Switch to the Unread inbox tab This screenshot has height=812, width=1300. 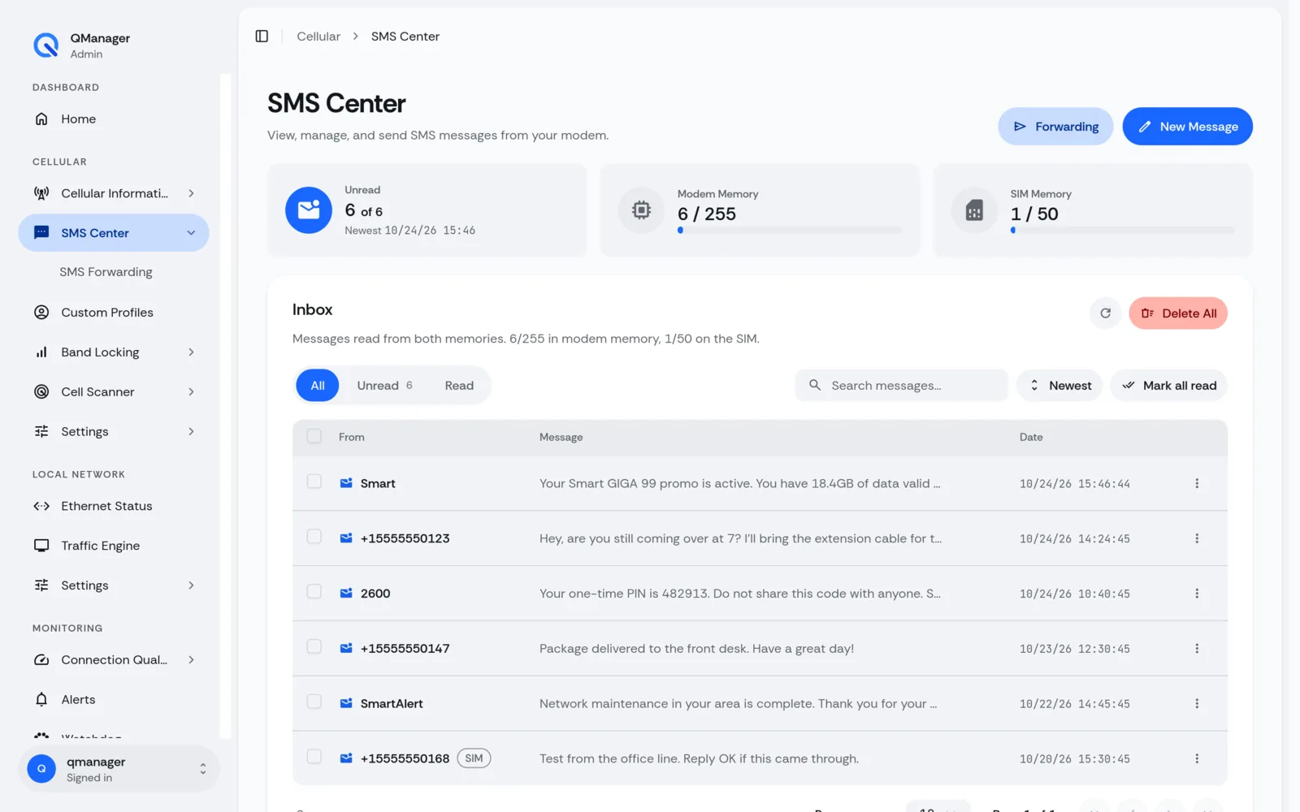point(384,386)
